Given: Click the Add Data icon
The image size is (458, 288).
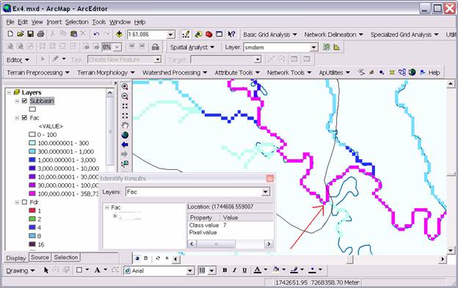Looking at the screenshot, I should click(119, 34).
